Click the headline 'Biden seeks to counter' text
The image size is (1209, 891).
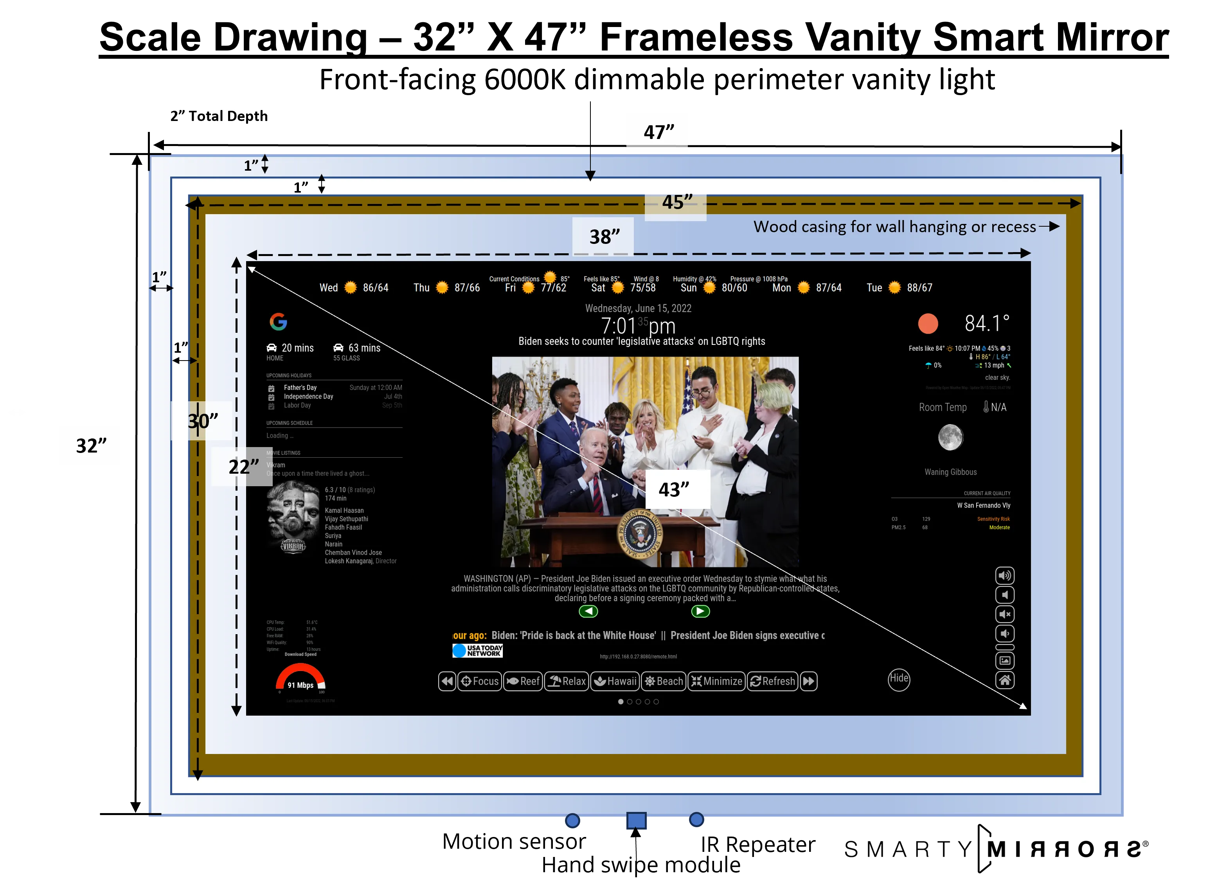[641, 341]
